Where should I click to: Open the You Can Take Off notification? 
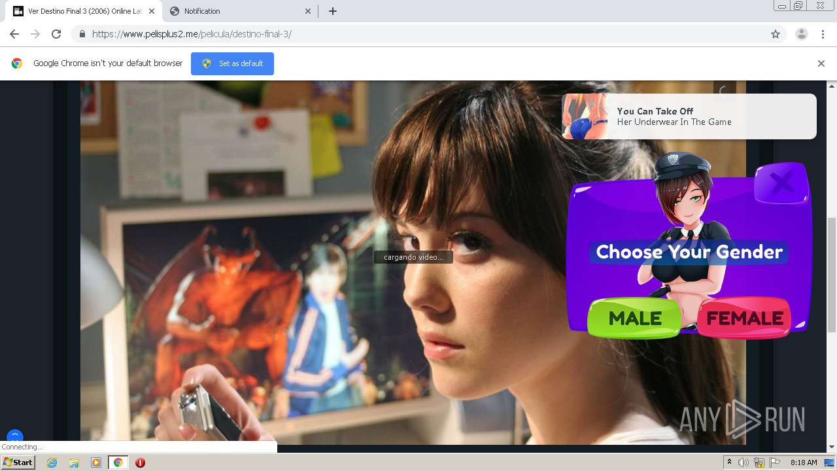(689, 116)
